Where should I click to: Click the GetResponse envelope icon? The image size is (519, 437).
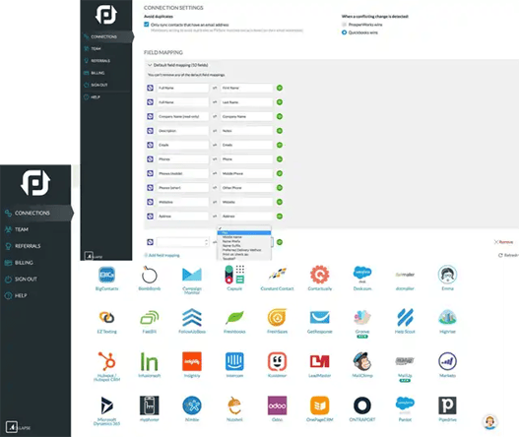coord(320,318)
